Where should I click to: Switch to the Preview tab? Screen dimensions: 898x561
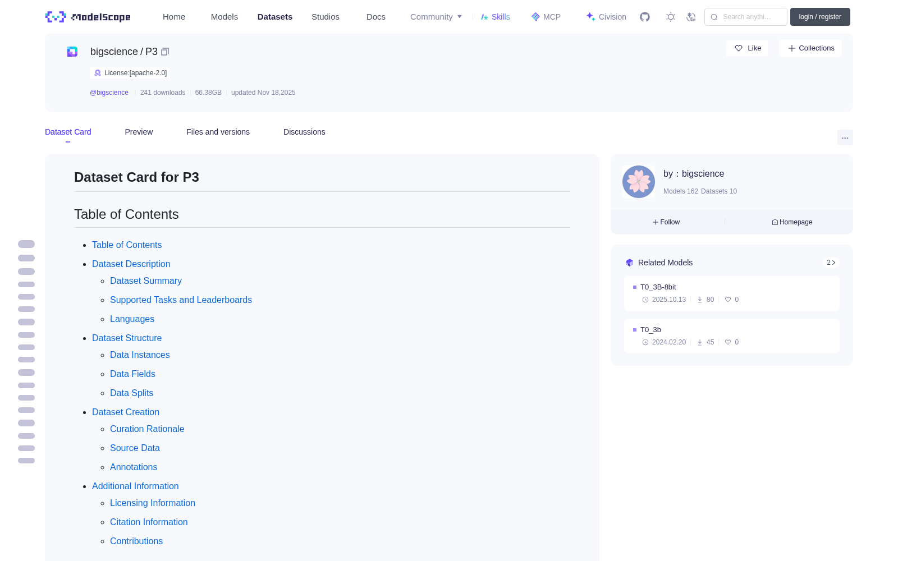(x=139, y=132)
